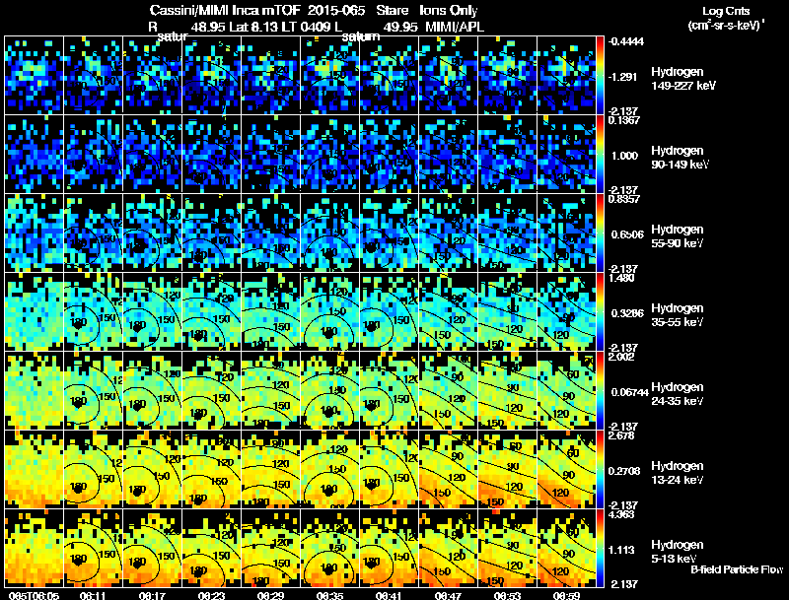Select the 06:35 time marker

[330, 595]
